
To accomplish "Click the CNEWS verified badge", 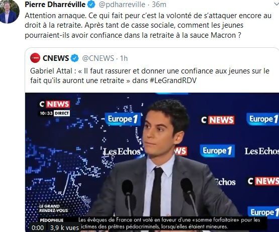I will pos(75,58).
